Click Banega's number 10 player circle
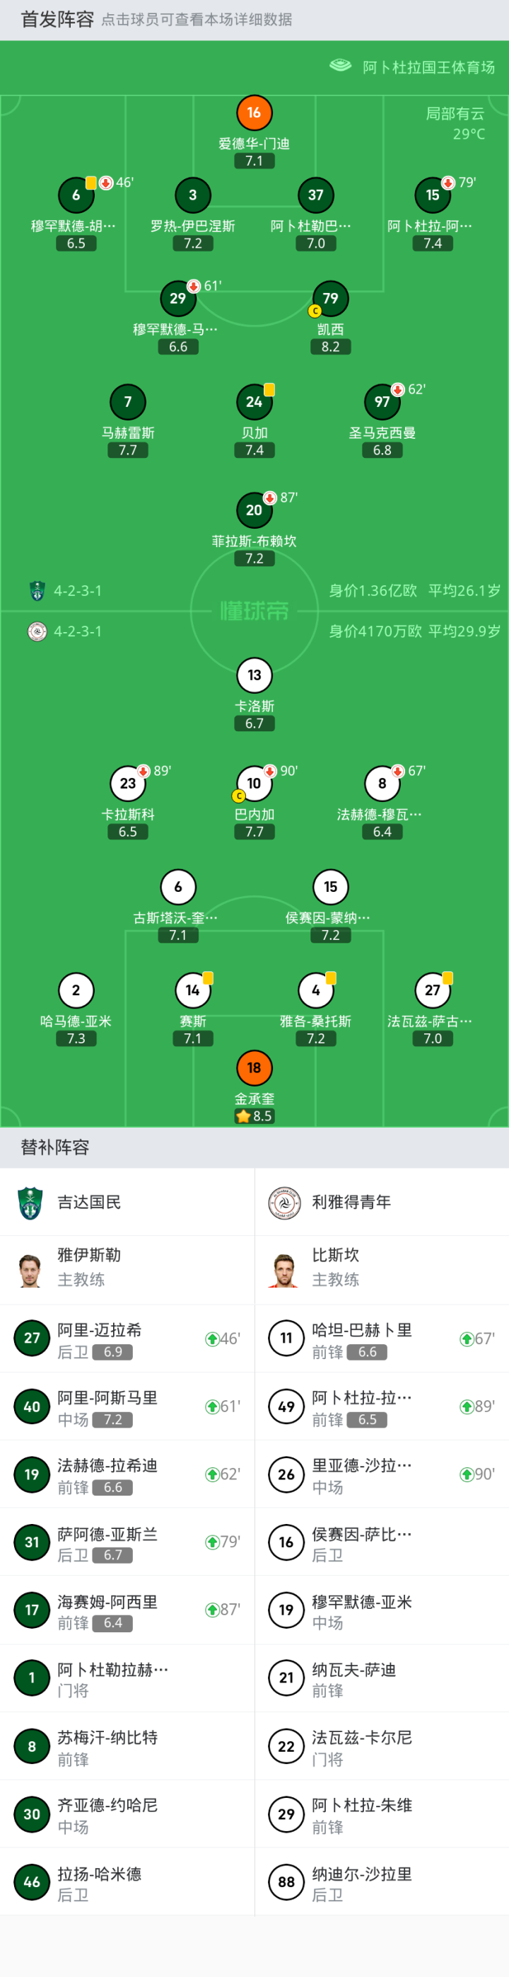Image resolution: width=509 pixels, height=1977 pixels. (254, 783)
